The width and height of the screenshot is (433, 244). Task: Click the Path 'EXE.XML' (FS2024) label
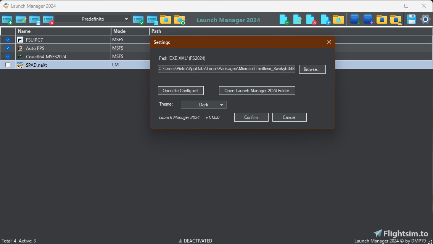(x=182, y=58)
